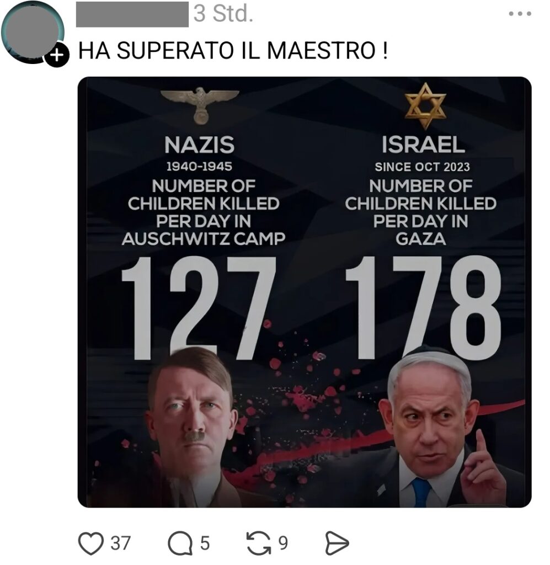Open the attached infographic image fullscreen
This screenshot has height=565, width=550.
pyautogui.click(x=305, y=292)
